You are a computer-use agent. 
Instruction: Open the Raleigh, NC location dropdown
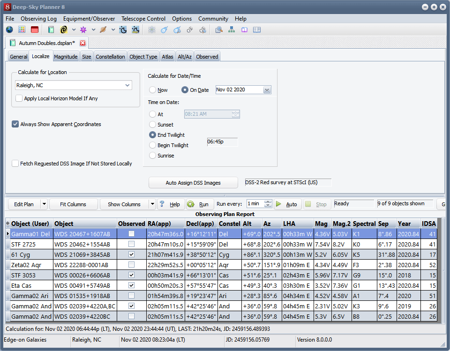point(127,85)
